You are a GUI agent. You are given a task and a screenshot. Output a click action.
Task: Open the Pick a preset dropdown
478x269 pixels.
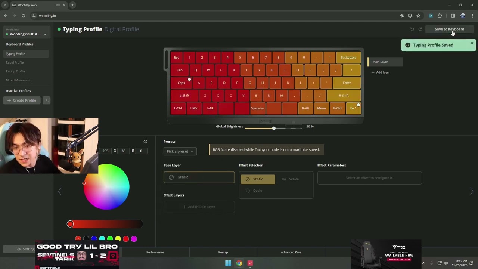180,151
